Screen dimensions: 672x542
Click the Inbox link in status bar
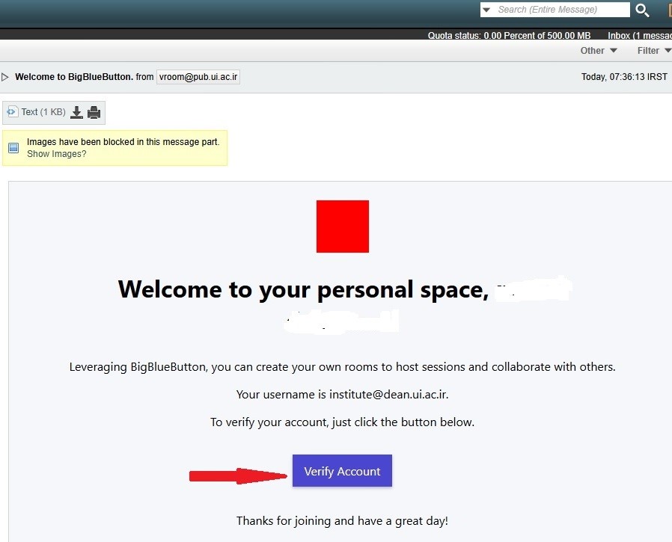coord(639,36)
